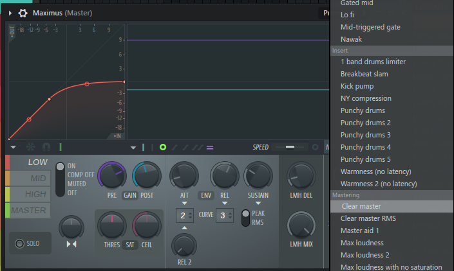
Task: Click the stereo separation merge icon
Action: point(71,244)
